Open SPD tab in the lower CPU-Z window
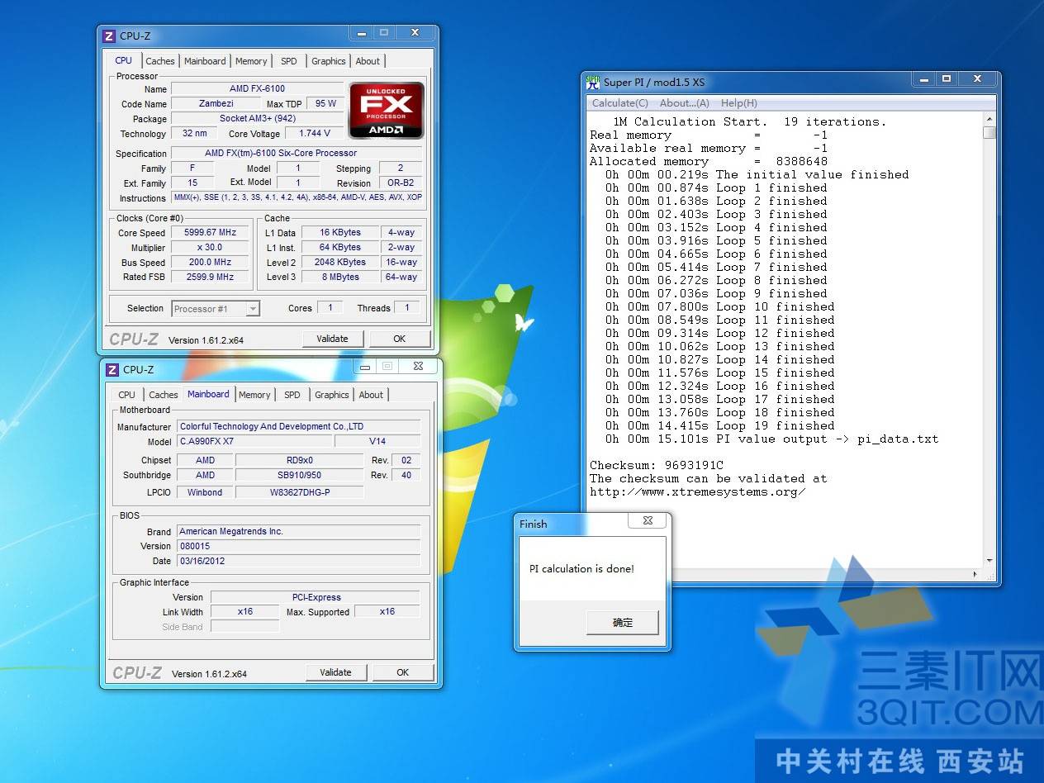This screenshot has height=783, width=1044. (x=292, y=395)
